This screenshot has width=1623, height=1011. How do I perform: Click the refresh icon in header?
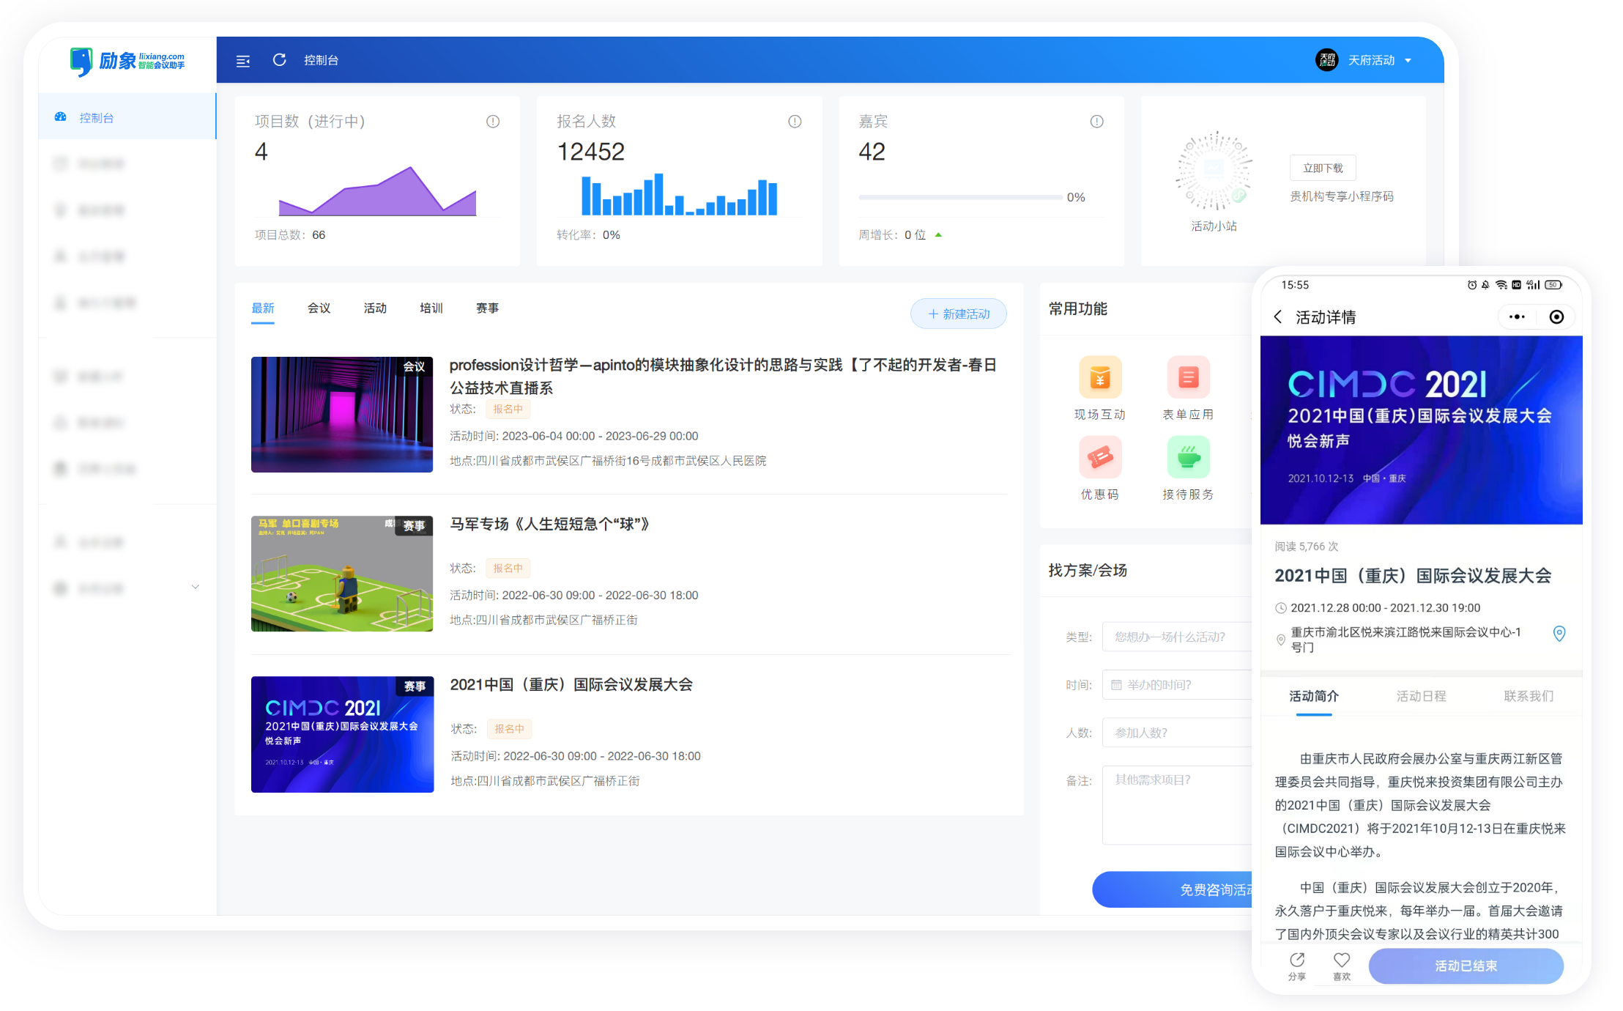coord(279,60)
